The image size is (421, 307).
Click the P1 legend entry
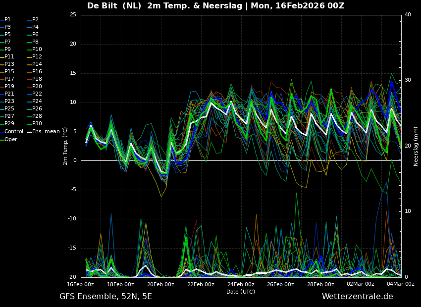click(7, 20)
